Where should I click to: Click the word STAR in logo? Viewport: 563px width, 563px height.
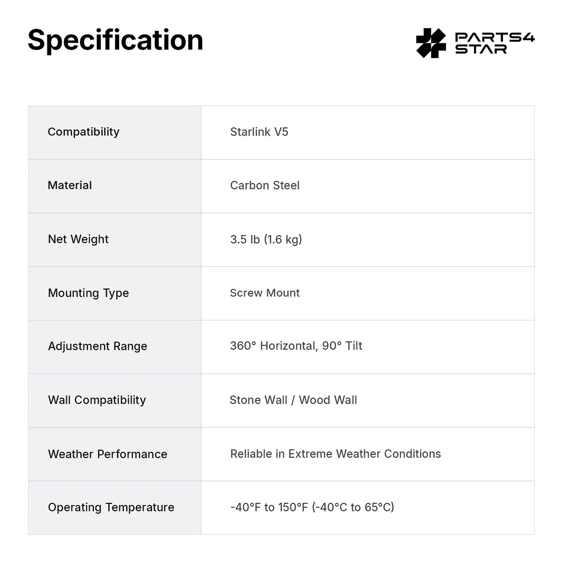pos(481,49)
